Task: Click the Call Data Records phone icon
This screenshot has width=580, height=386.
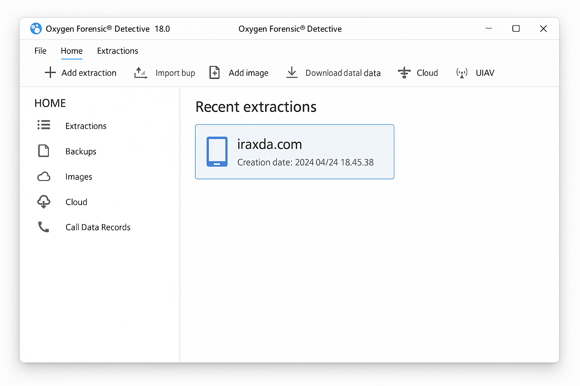Action: point(44,227)
